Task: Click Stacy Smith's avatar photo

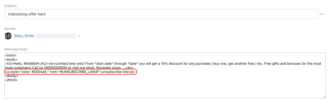Action: coord(8,36)
